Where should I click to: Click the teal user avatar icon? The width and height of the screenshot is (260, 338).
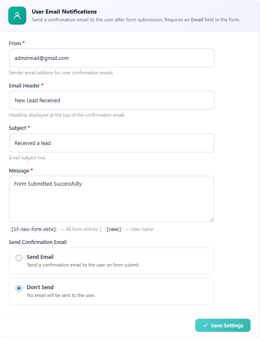[x=17, y=16]
